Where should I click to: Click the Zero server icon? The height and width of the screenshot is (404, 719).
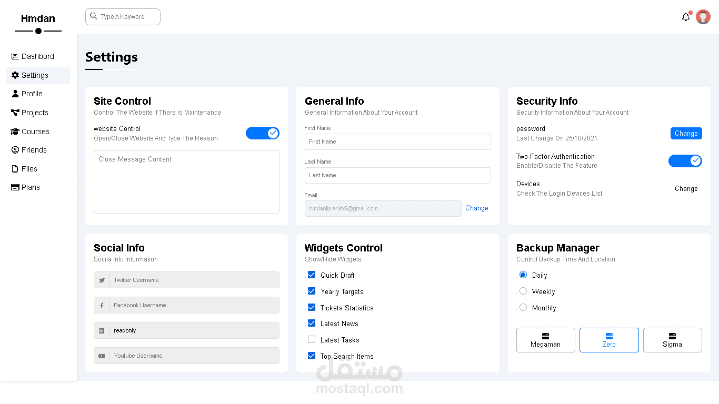pos(609,336)
